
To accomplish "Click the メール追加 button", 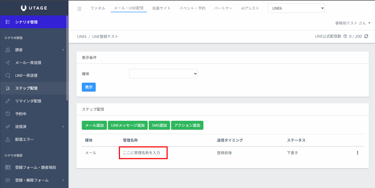I will tap(94, 125).
